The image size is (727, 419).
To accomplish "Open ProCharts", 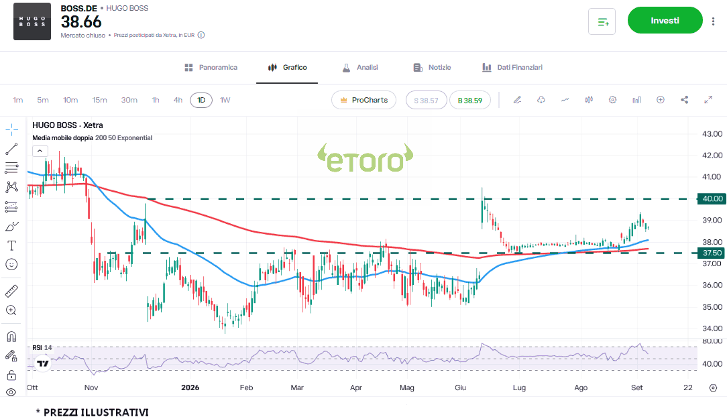I will pos(364,100).
